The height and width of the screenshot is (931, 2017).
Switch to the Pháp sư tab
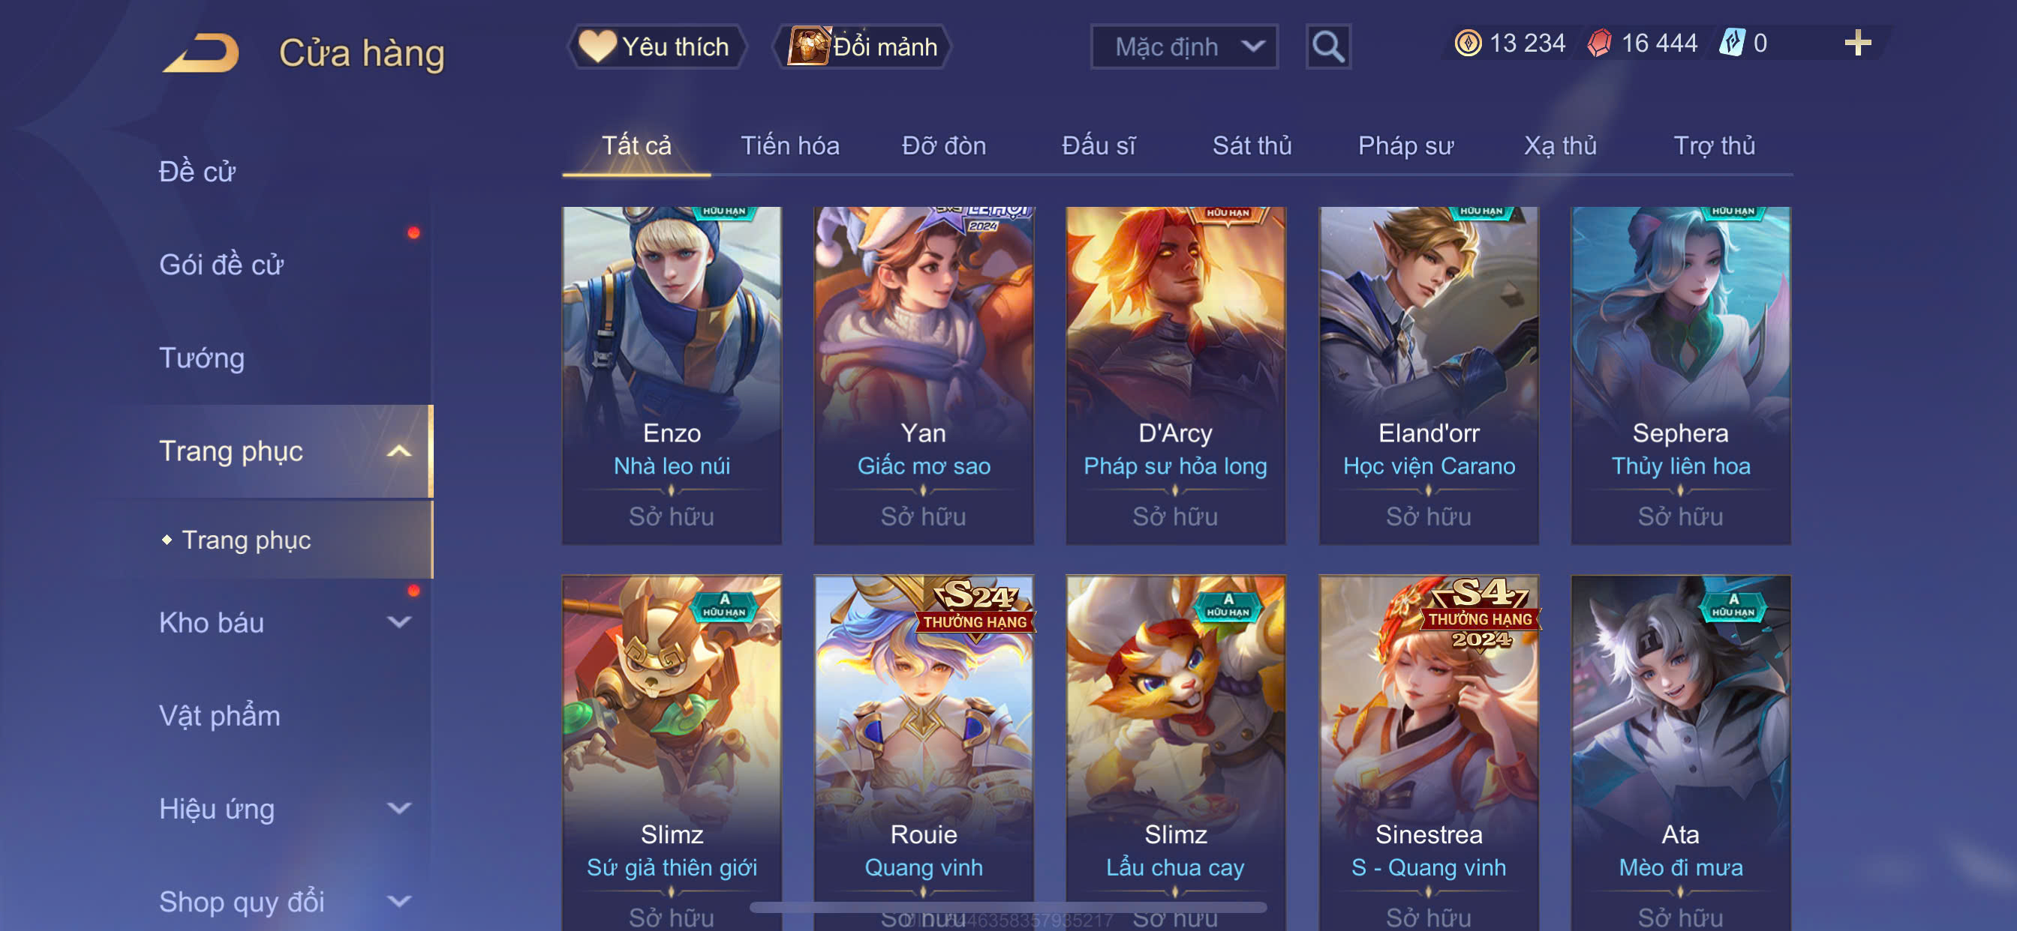coord(1405,145)
